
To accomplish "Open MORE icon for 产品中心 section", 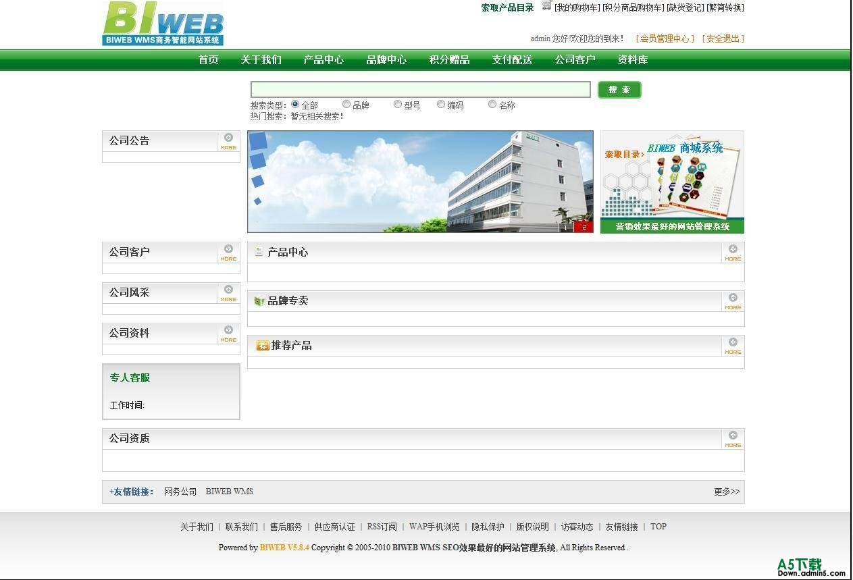I will [x=733, y=253].
